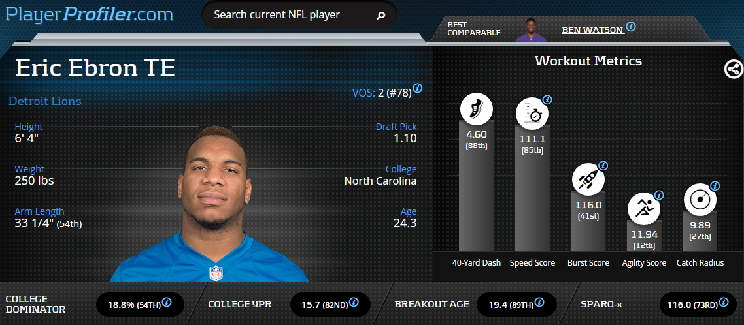
Task: Click the PlayerProfiler.com logo
Action: pos(90,14)
